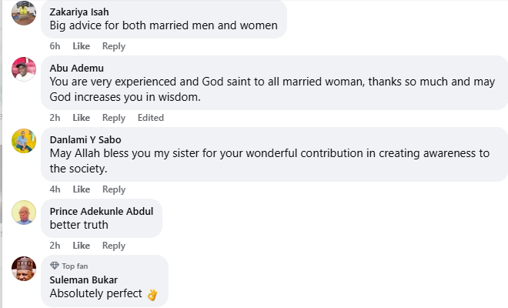
Task: Click Danlami Y Sabo's avatar
Action: pyautogui.click(x=24, y=140)
